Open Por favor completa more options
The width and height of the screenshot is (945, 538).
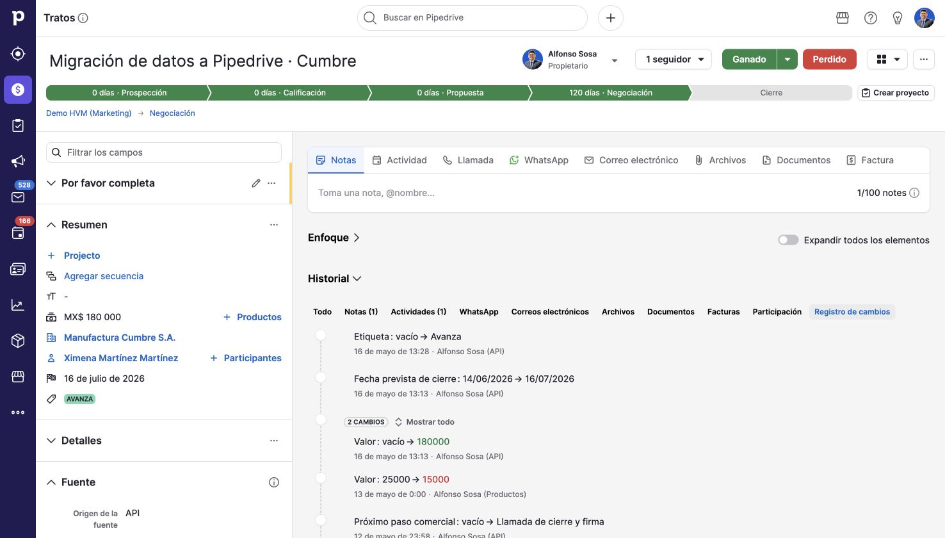(x=271, y=183)
